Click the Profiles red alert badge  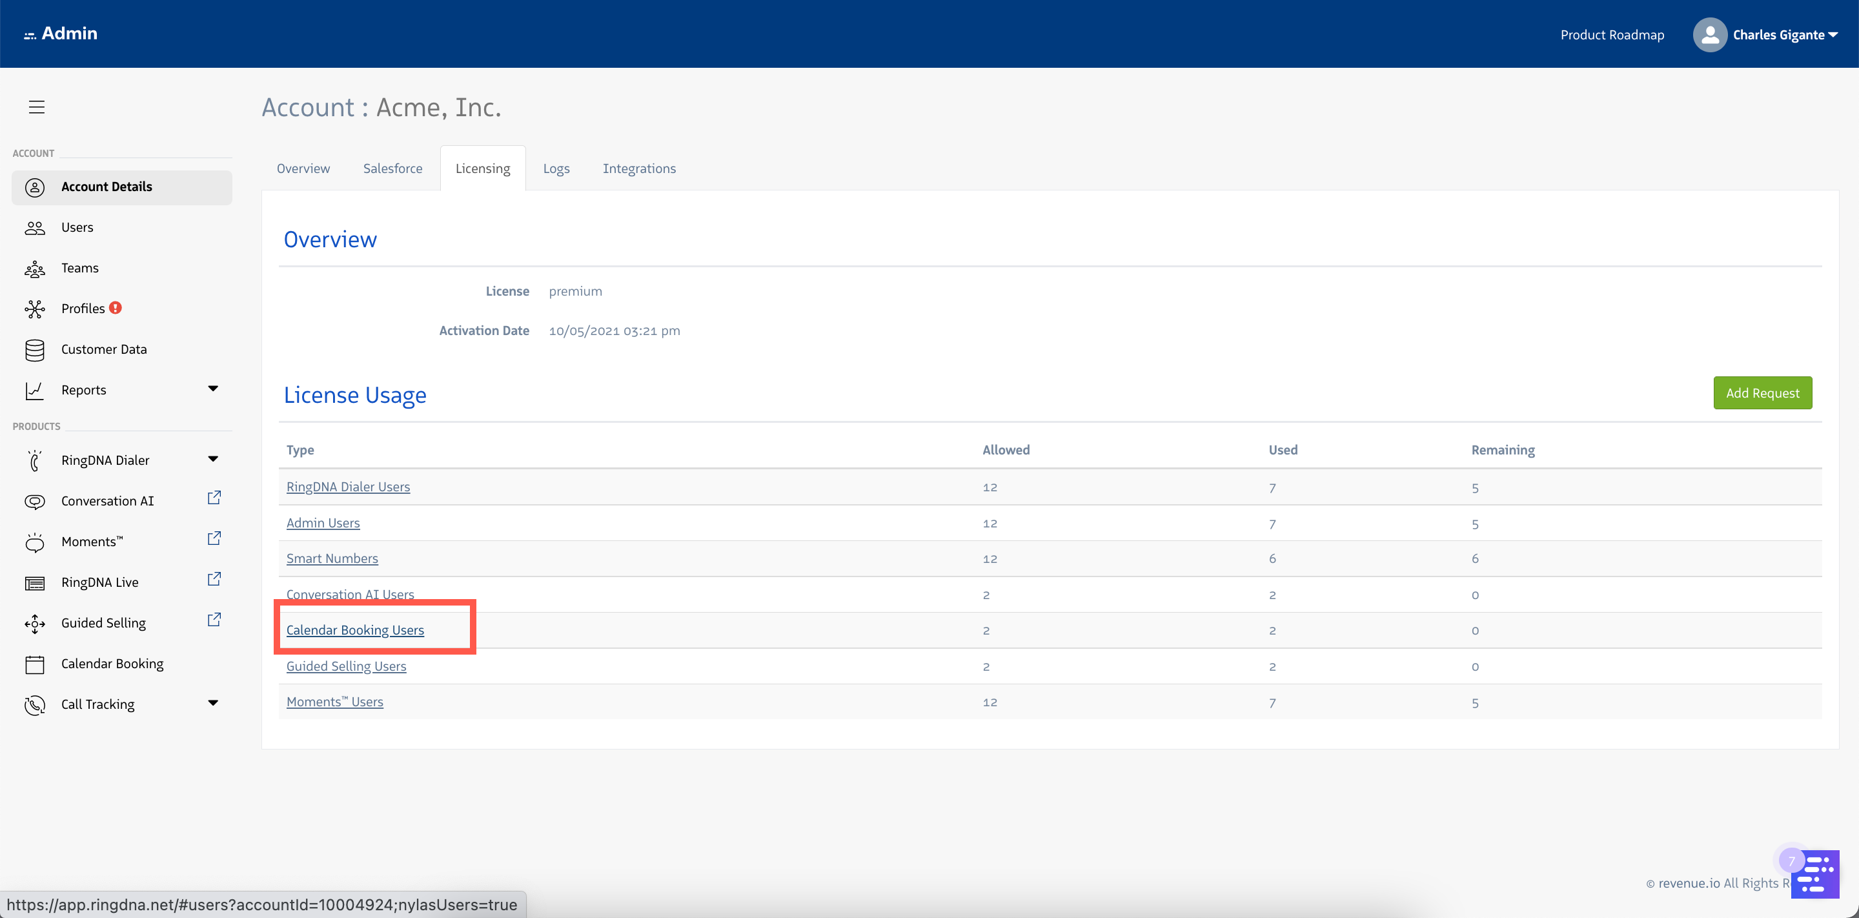tap(116, 308)
